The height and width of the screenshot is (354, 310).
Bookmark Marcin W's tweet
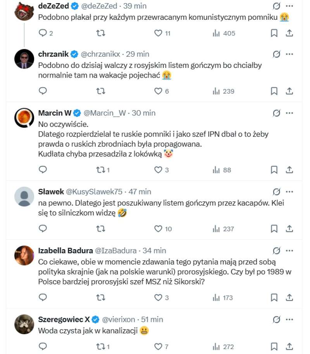tap(274, 170)
